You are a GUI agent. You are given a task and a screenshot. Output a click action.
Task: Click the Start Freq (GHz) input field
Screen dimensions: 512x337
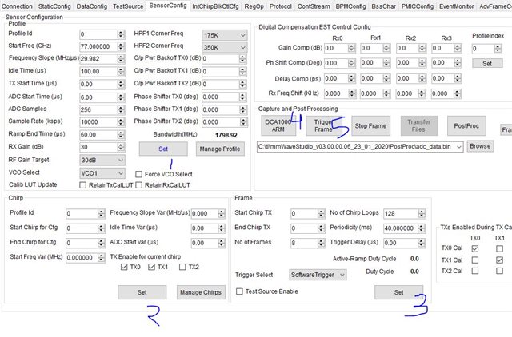pos(98,46)
